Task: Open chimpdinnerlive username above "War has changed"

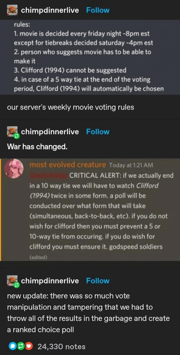Action: (x=50, y=132)
